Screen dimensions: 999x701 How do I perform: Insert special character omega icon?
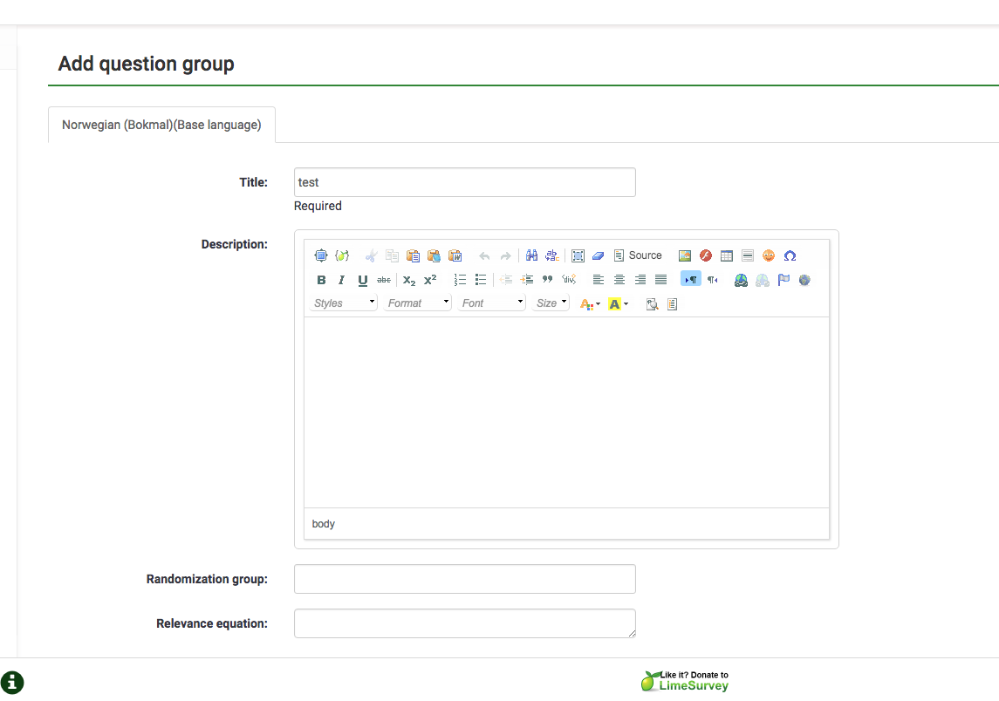coord(790,256)
